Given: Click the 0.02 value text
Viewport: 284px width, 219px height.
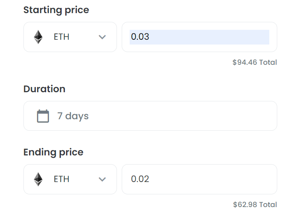Looking at the screenshot, I should pos(140,179).
